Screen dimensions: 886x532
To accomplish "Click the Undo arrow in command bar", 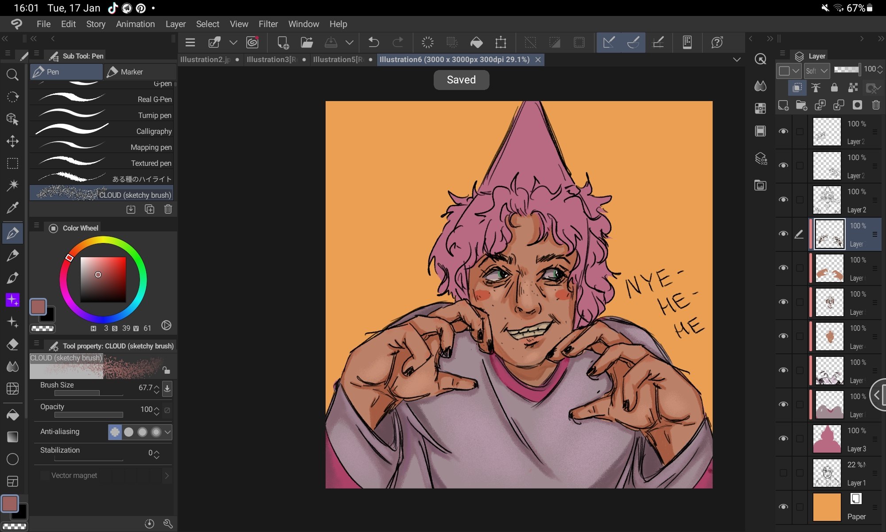I will tap(373, 43).
